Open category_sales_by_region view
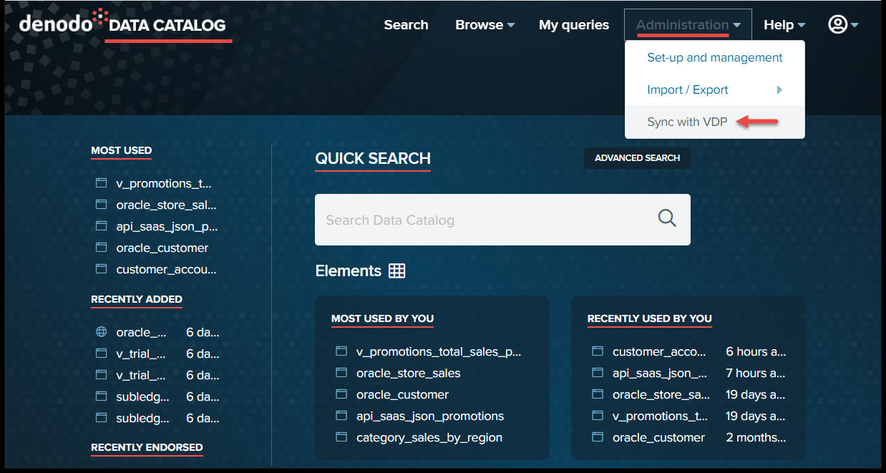This screenshot has height=473, width=886. 429,437
